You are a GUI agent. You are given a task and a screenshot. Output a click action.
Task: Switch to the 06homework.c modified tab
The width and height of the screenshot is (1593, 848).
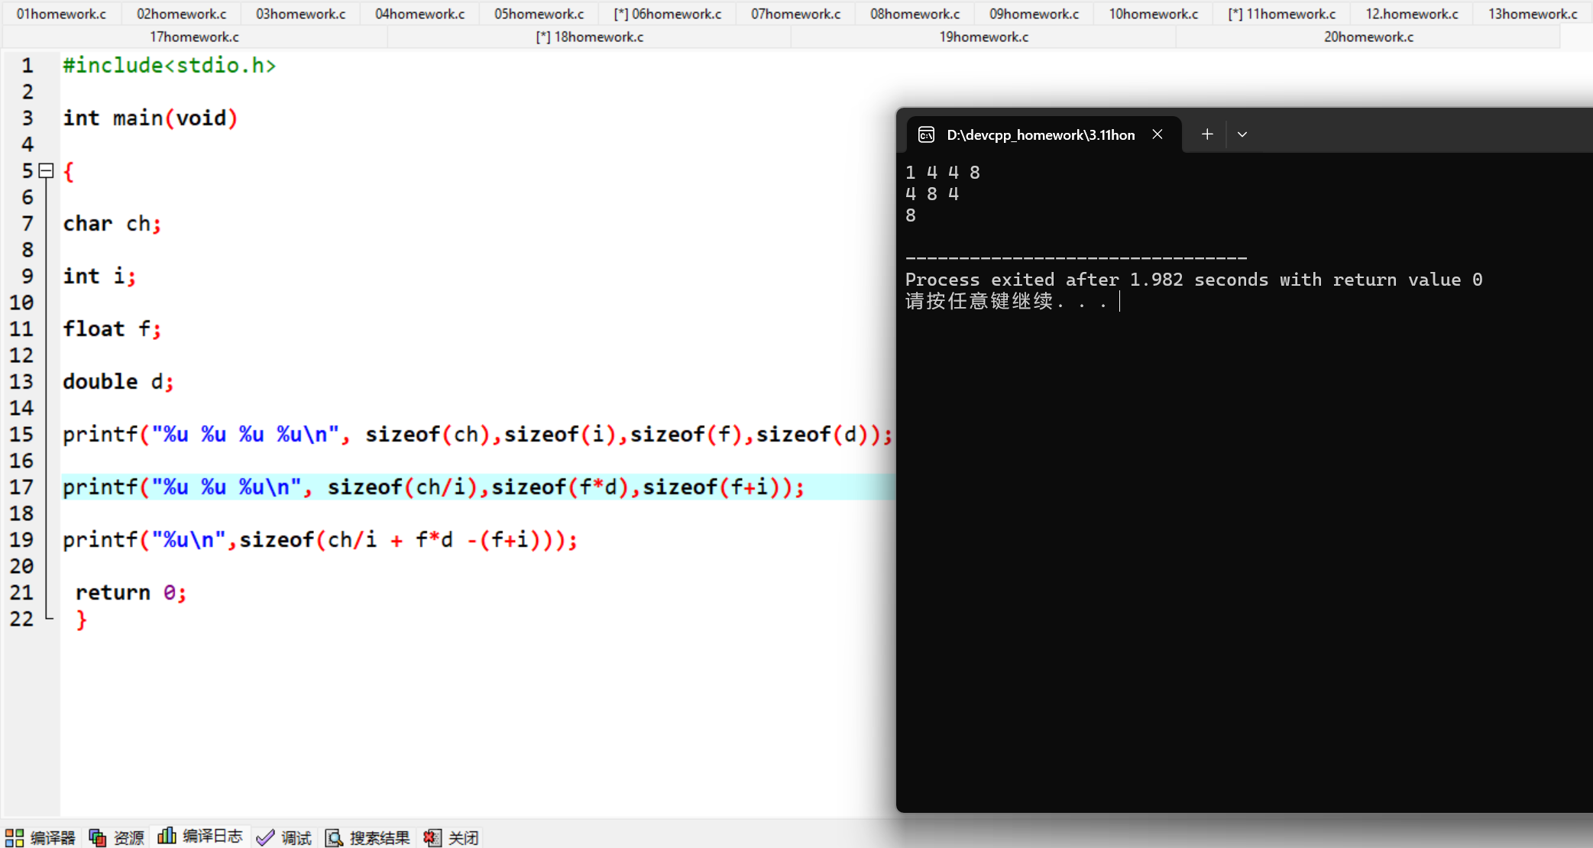(667, 14)
